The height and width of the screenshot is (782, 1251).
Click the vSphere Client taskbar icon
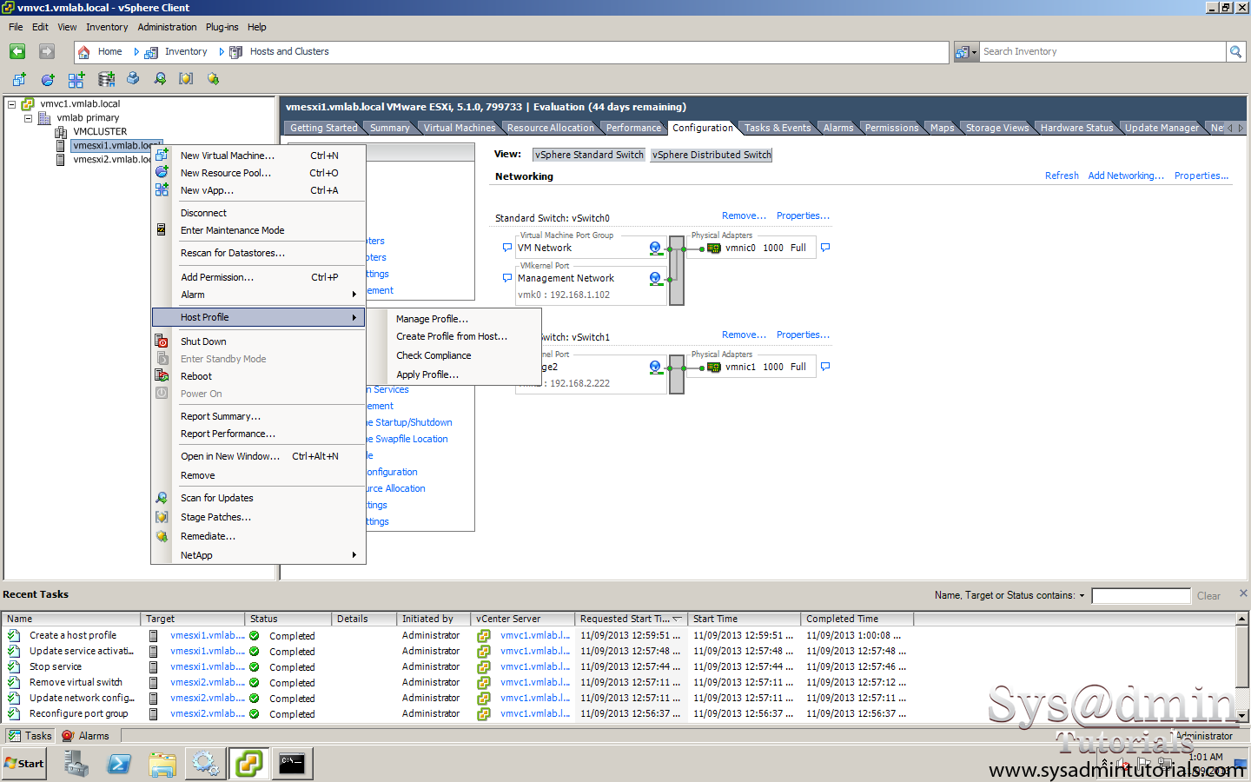click(x=248, y=764)
